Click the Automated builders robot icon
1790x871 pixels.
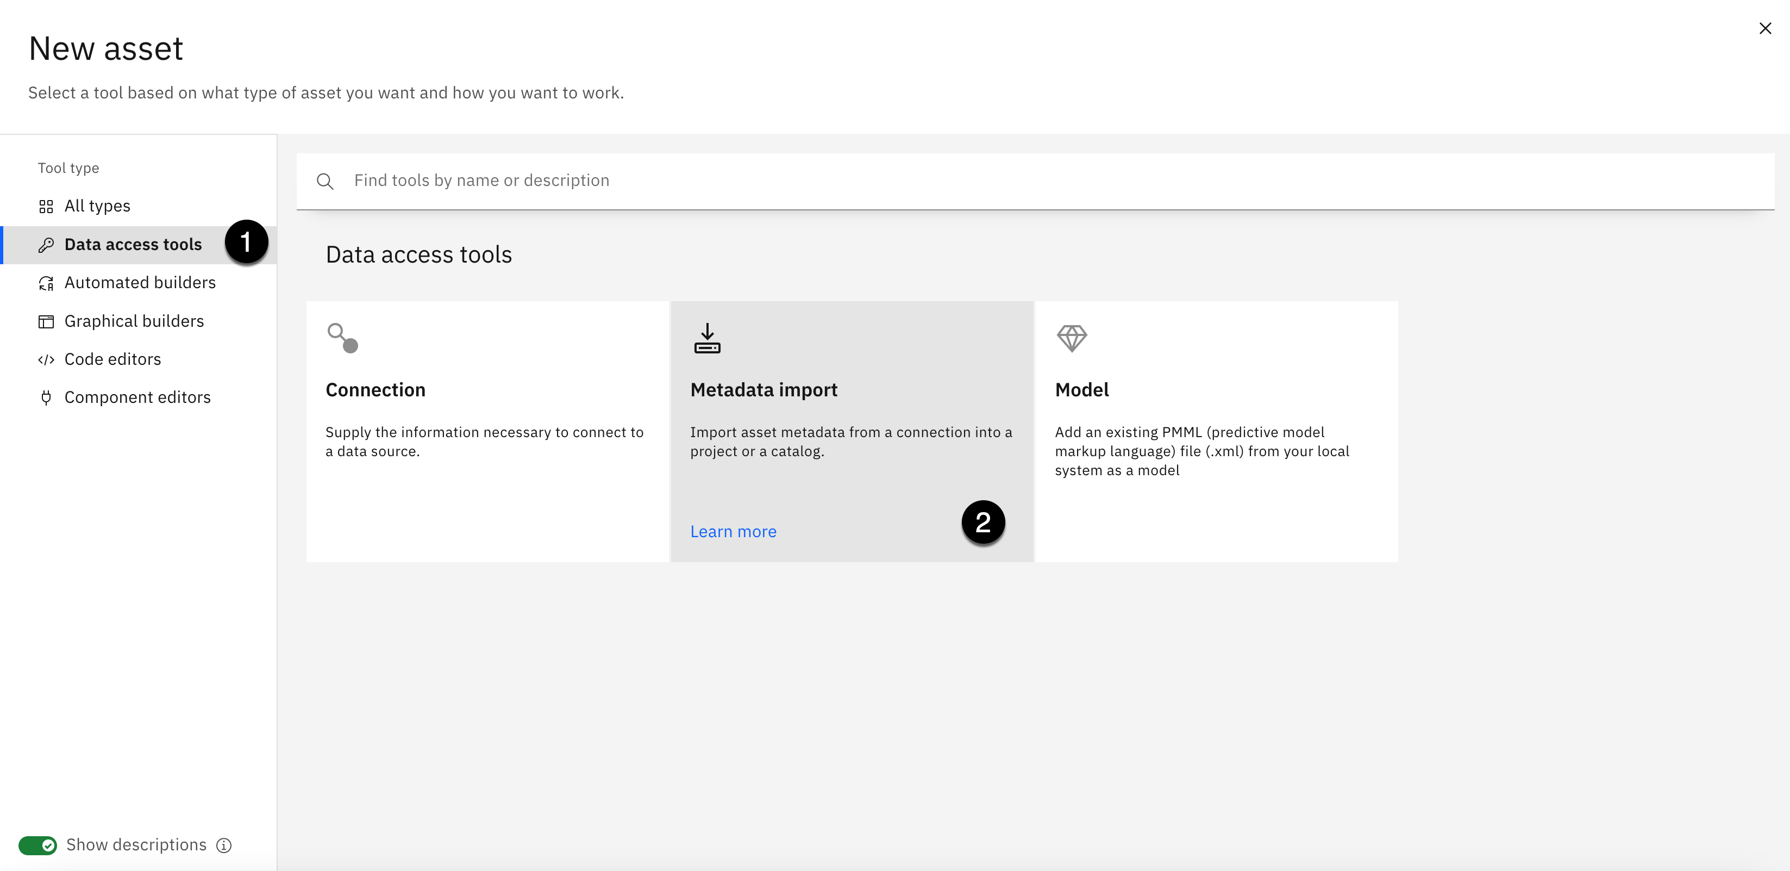pyautogui.click(x=46, y=283)
